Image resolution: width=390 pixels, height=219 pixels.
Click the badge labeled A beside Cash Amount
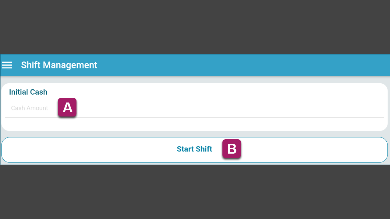(x=67, y=107)
